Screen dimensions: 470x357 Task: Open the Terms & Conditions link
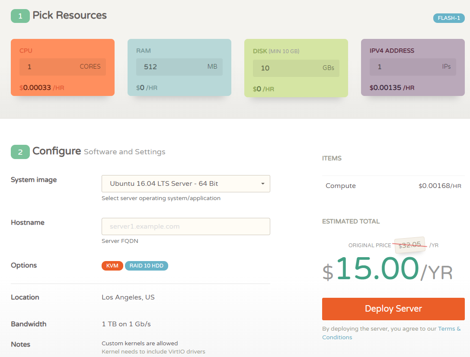(x=449, y=329)
